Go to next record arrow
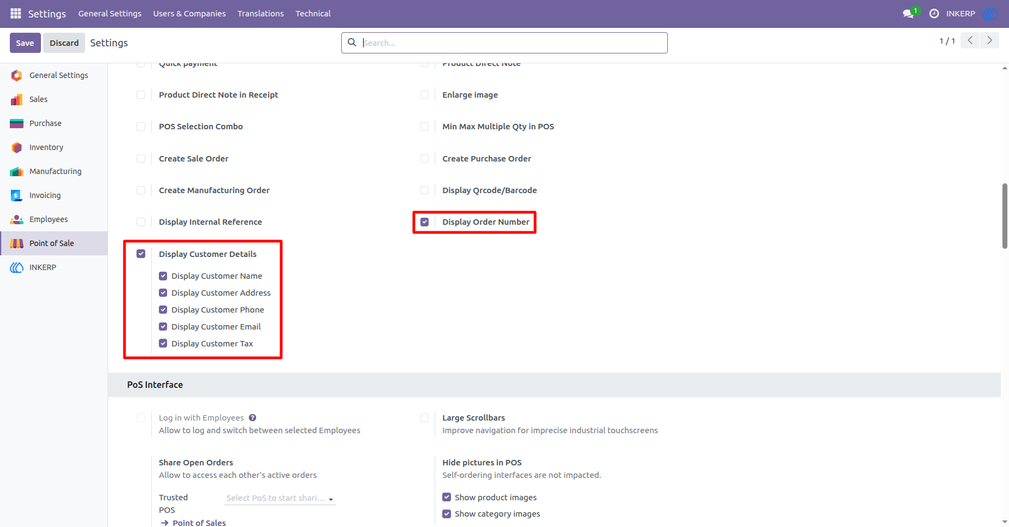Image resolution: width=1009 pixels, height=527 pixels. (x=989, y=40)
